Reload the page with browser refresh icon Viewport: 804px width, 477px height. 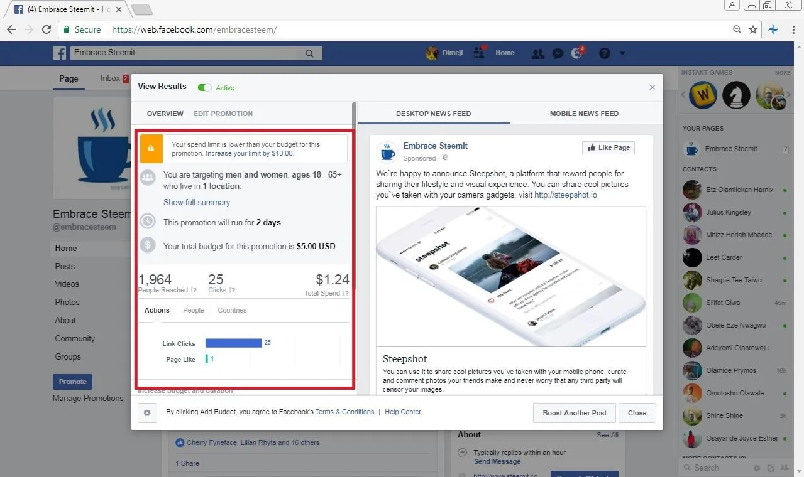pos(47,29)
